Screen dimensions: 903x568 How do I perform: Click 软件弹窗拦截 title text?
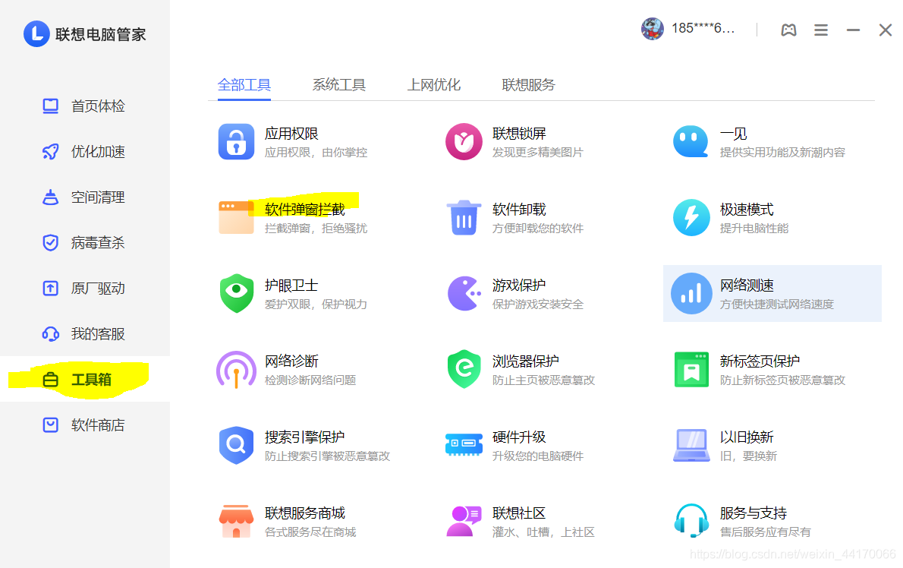pyautogui.click(x=304, y=209)
